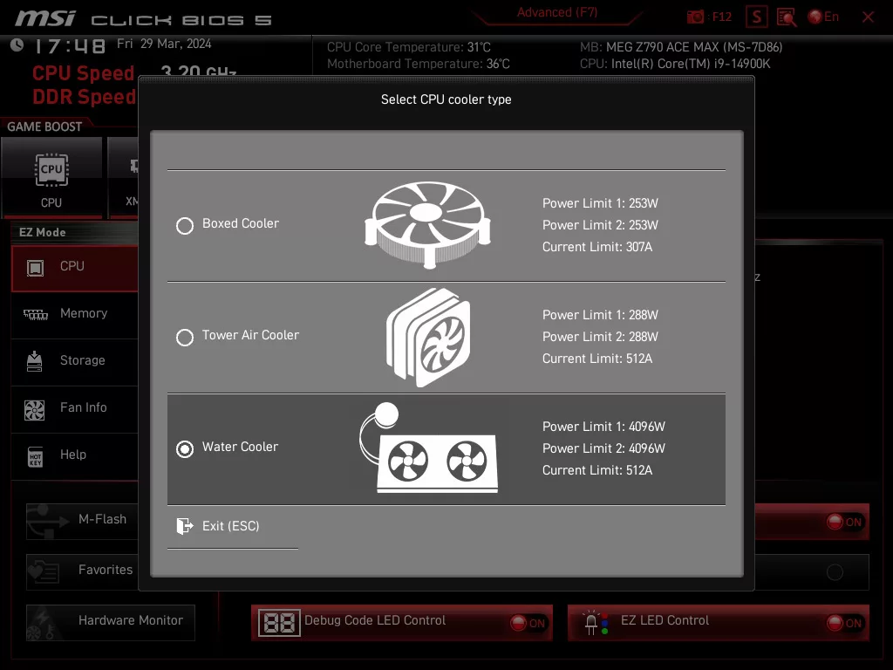Open Hardware Monitor
893x670 pixels.
coord(111,621)
